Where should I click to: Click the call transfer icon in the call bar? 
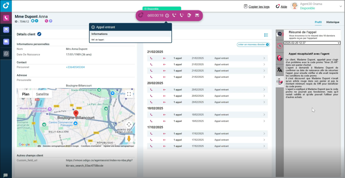(174, 15)
